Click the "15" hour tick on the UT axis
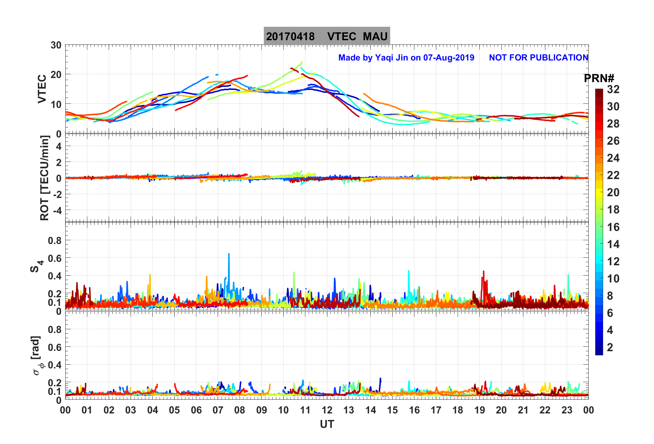 click(x=392, y=410)
